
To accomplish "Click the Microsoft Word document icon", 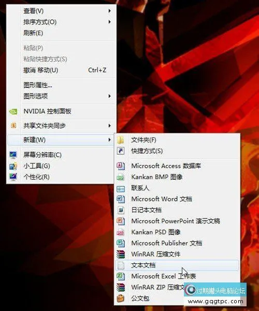I will pos(121,199).
